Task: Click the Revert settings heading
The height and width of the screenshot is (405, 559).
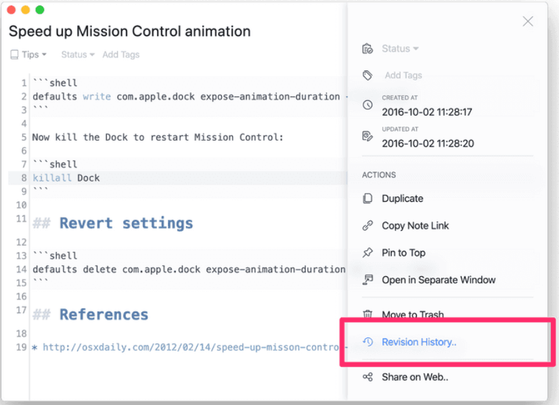Action: pos(126,223)
